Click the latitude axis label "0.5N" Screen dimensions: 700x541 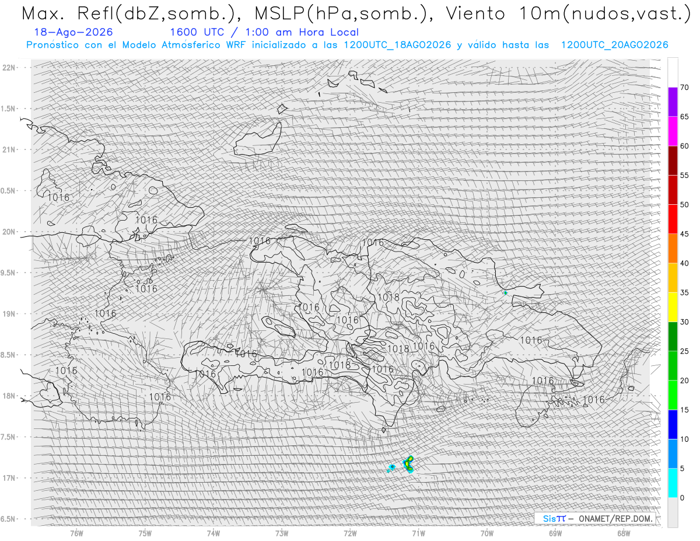coord(9,191)
